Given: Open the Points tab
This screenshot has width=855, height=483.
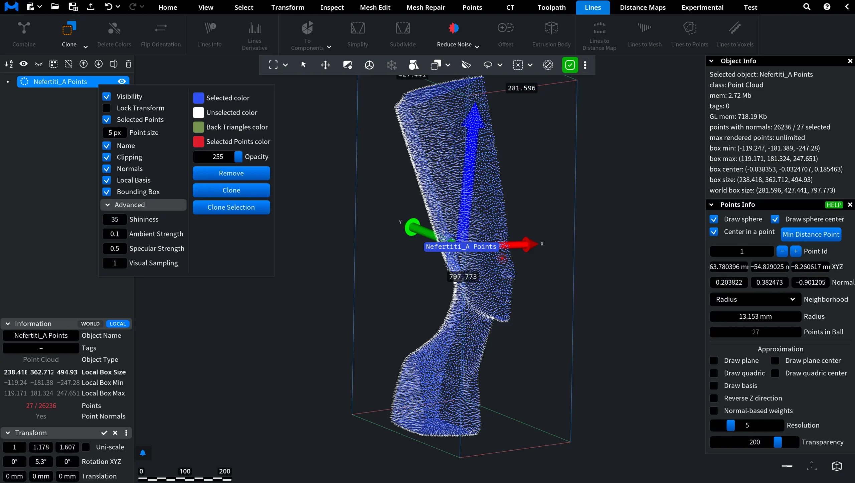Looking at the screenshot, I should click(x=472, y=7).
